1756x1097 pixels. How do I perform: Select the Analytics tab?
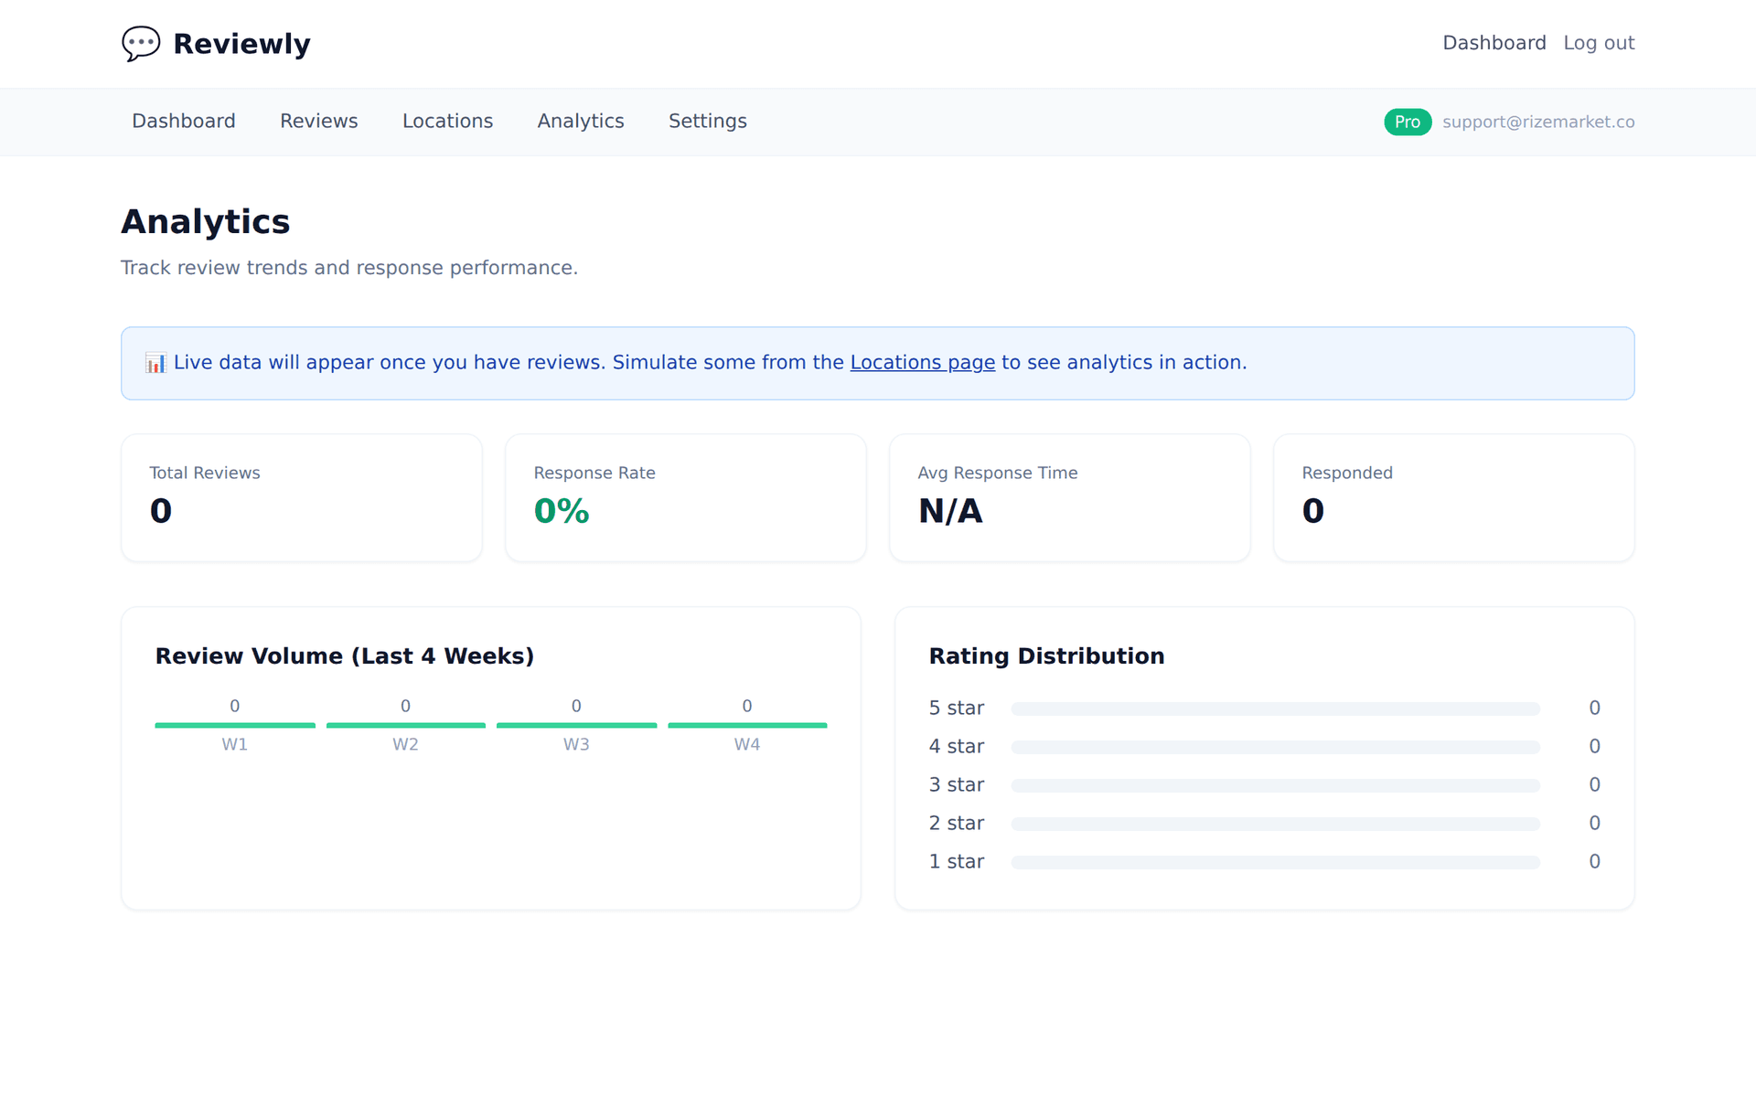coord(580,121)
